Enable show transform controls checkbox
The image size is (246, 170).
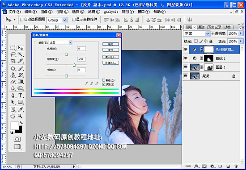[x=74, y=20]
